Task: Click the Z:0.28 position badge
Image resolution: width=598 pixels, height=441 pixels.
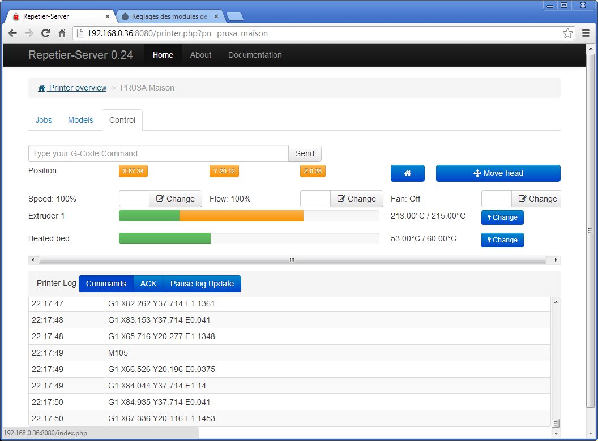Action: click(x=313, y=170)
